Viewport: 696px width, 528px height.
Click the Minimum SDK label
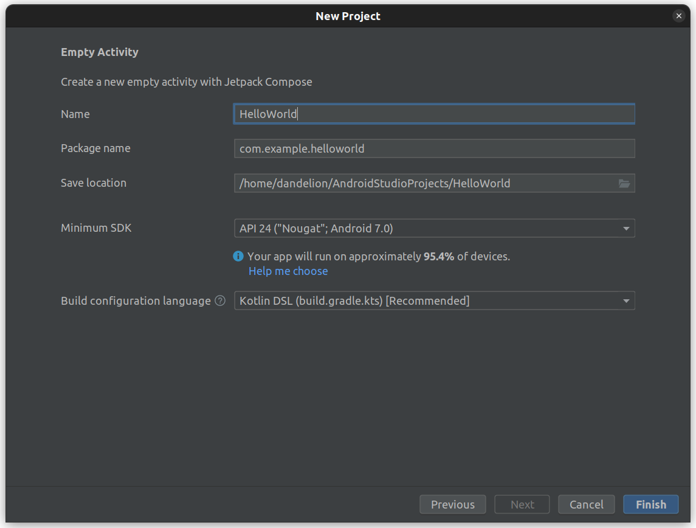[96, 228]
